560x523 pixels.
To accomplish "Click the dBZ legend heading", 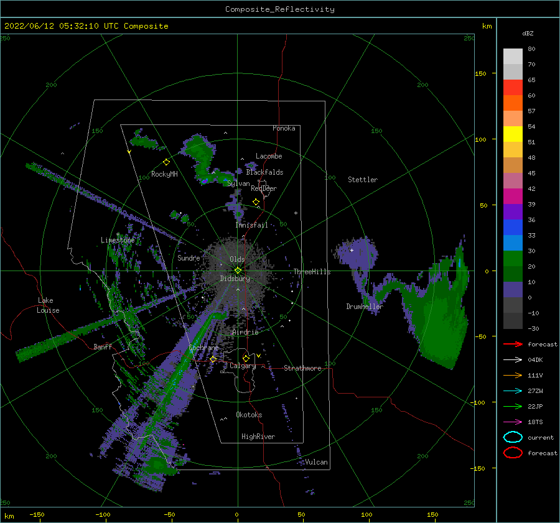I will coord(528,33).
